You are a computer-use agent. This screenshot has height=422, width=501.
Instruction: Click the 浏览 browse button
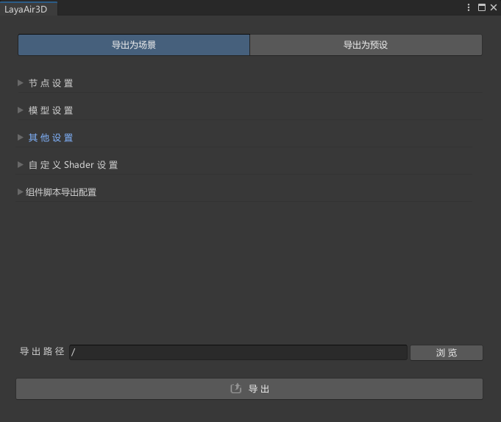[x=447, y=353]
